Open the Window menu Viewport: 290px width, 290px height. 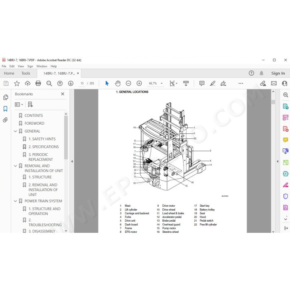[x=41, y=66]
